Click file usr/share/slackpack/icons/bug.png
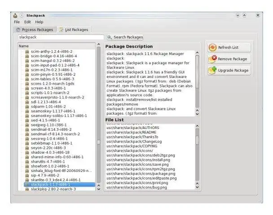This screenshot has width=273, height=215. coord(136,187)
